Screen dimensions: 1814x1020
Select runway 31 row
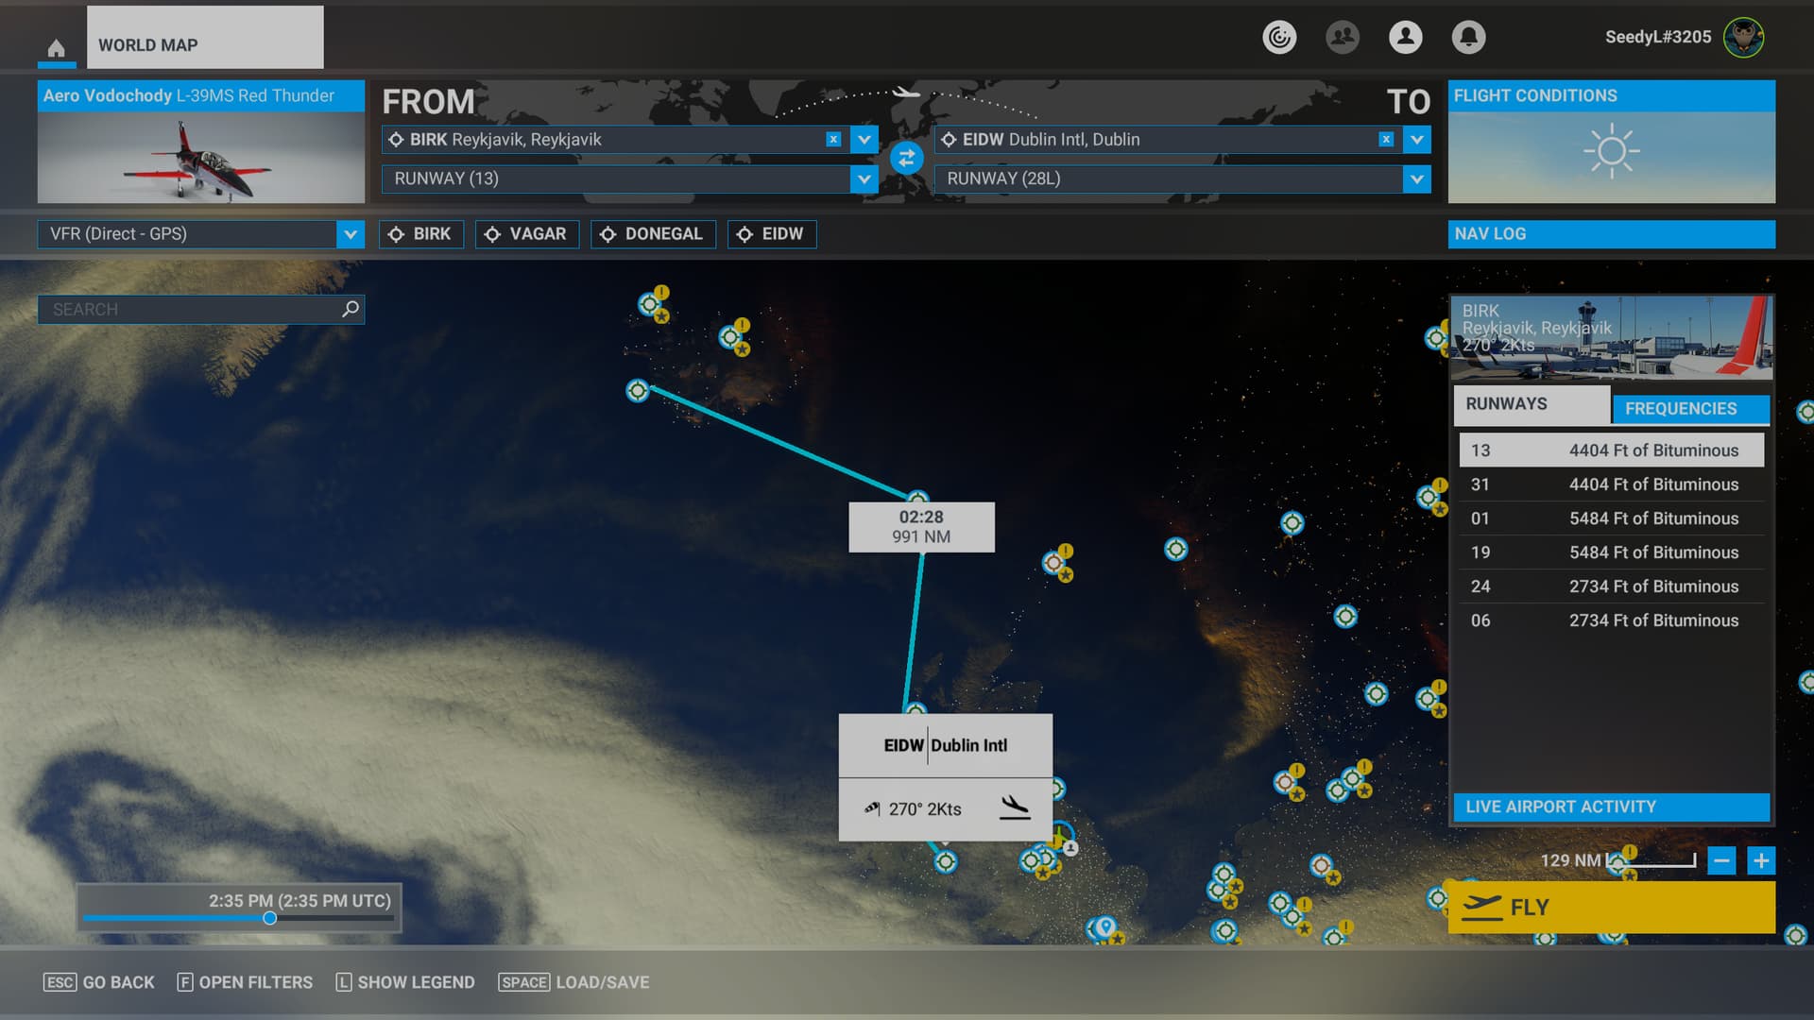pyautogui.click(x=1612, y=484)
